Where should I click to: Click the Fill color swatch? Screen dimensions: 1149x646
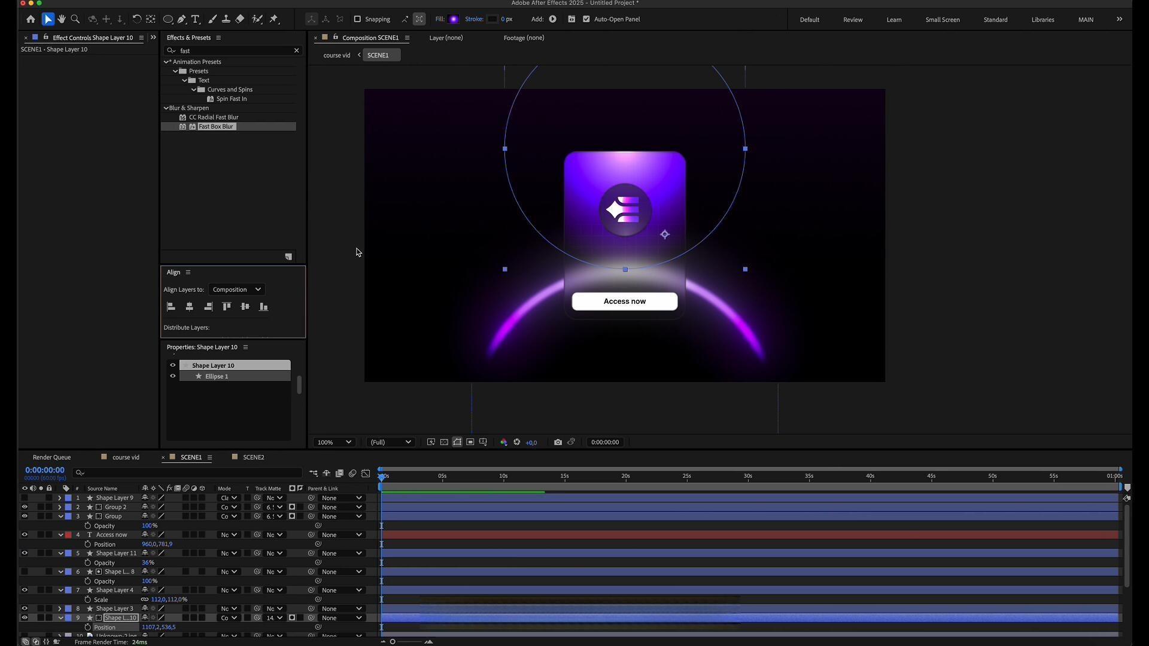tap(454, 19)
